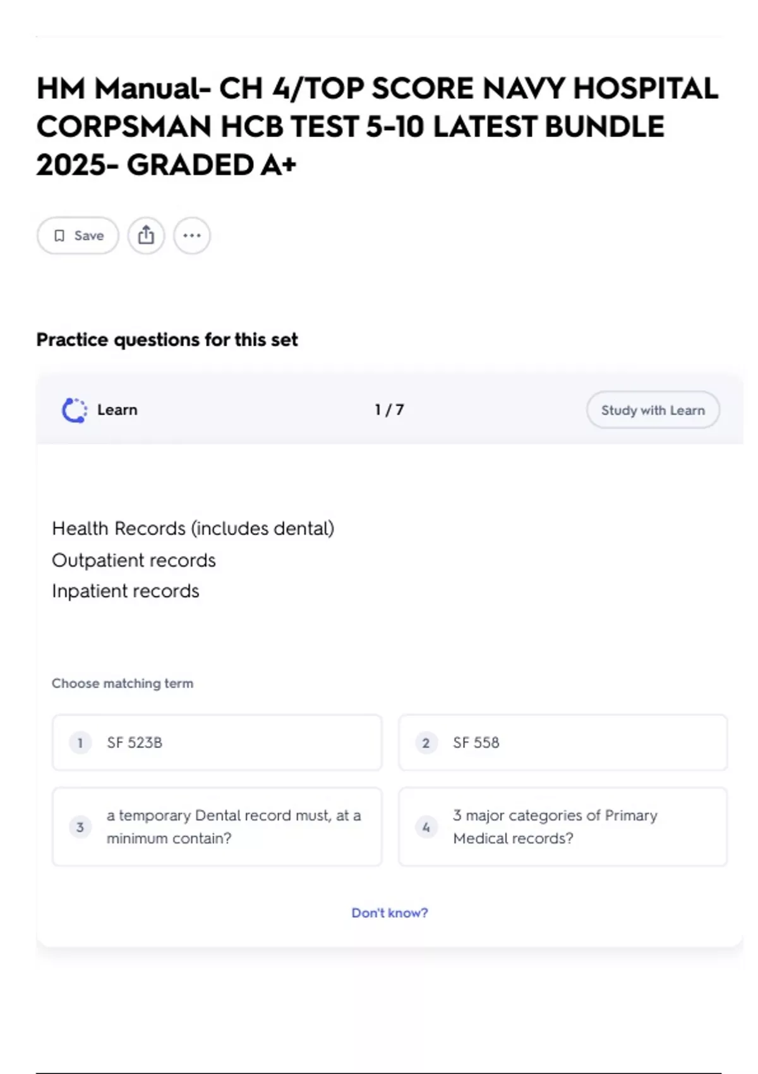Click the "Don't know?" link
758x1074 pixels.
[x=390, y=913]
